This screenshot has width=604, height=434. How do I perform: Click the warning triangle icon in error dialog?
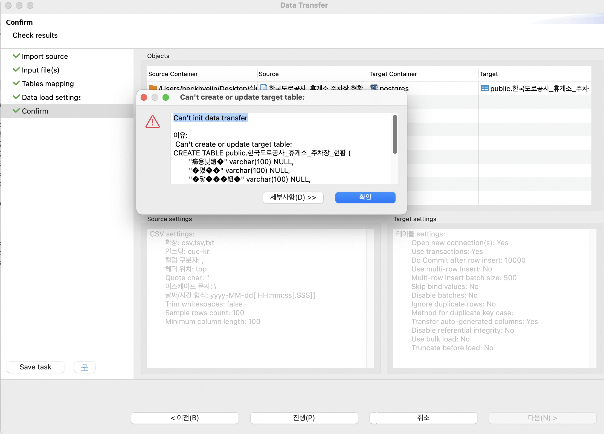(x=153, y=121)
